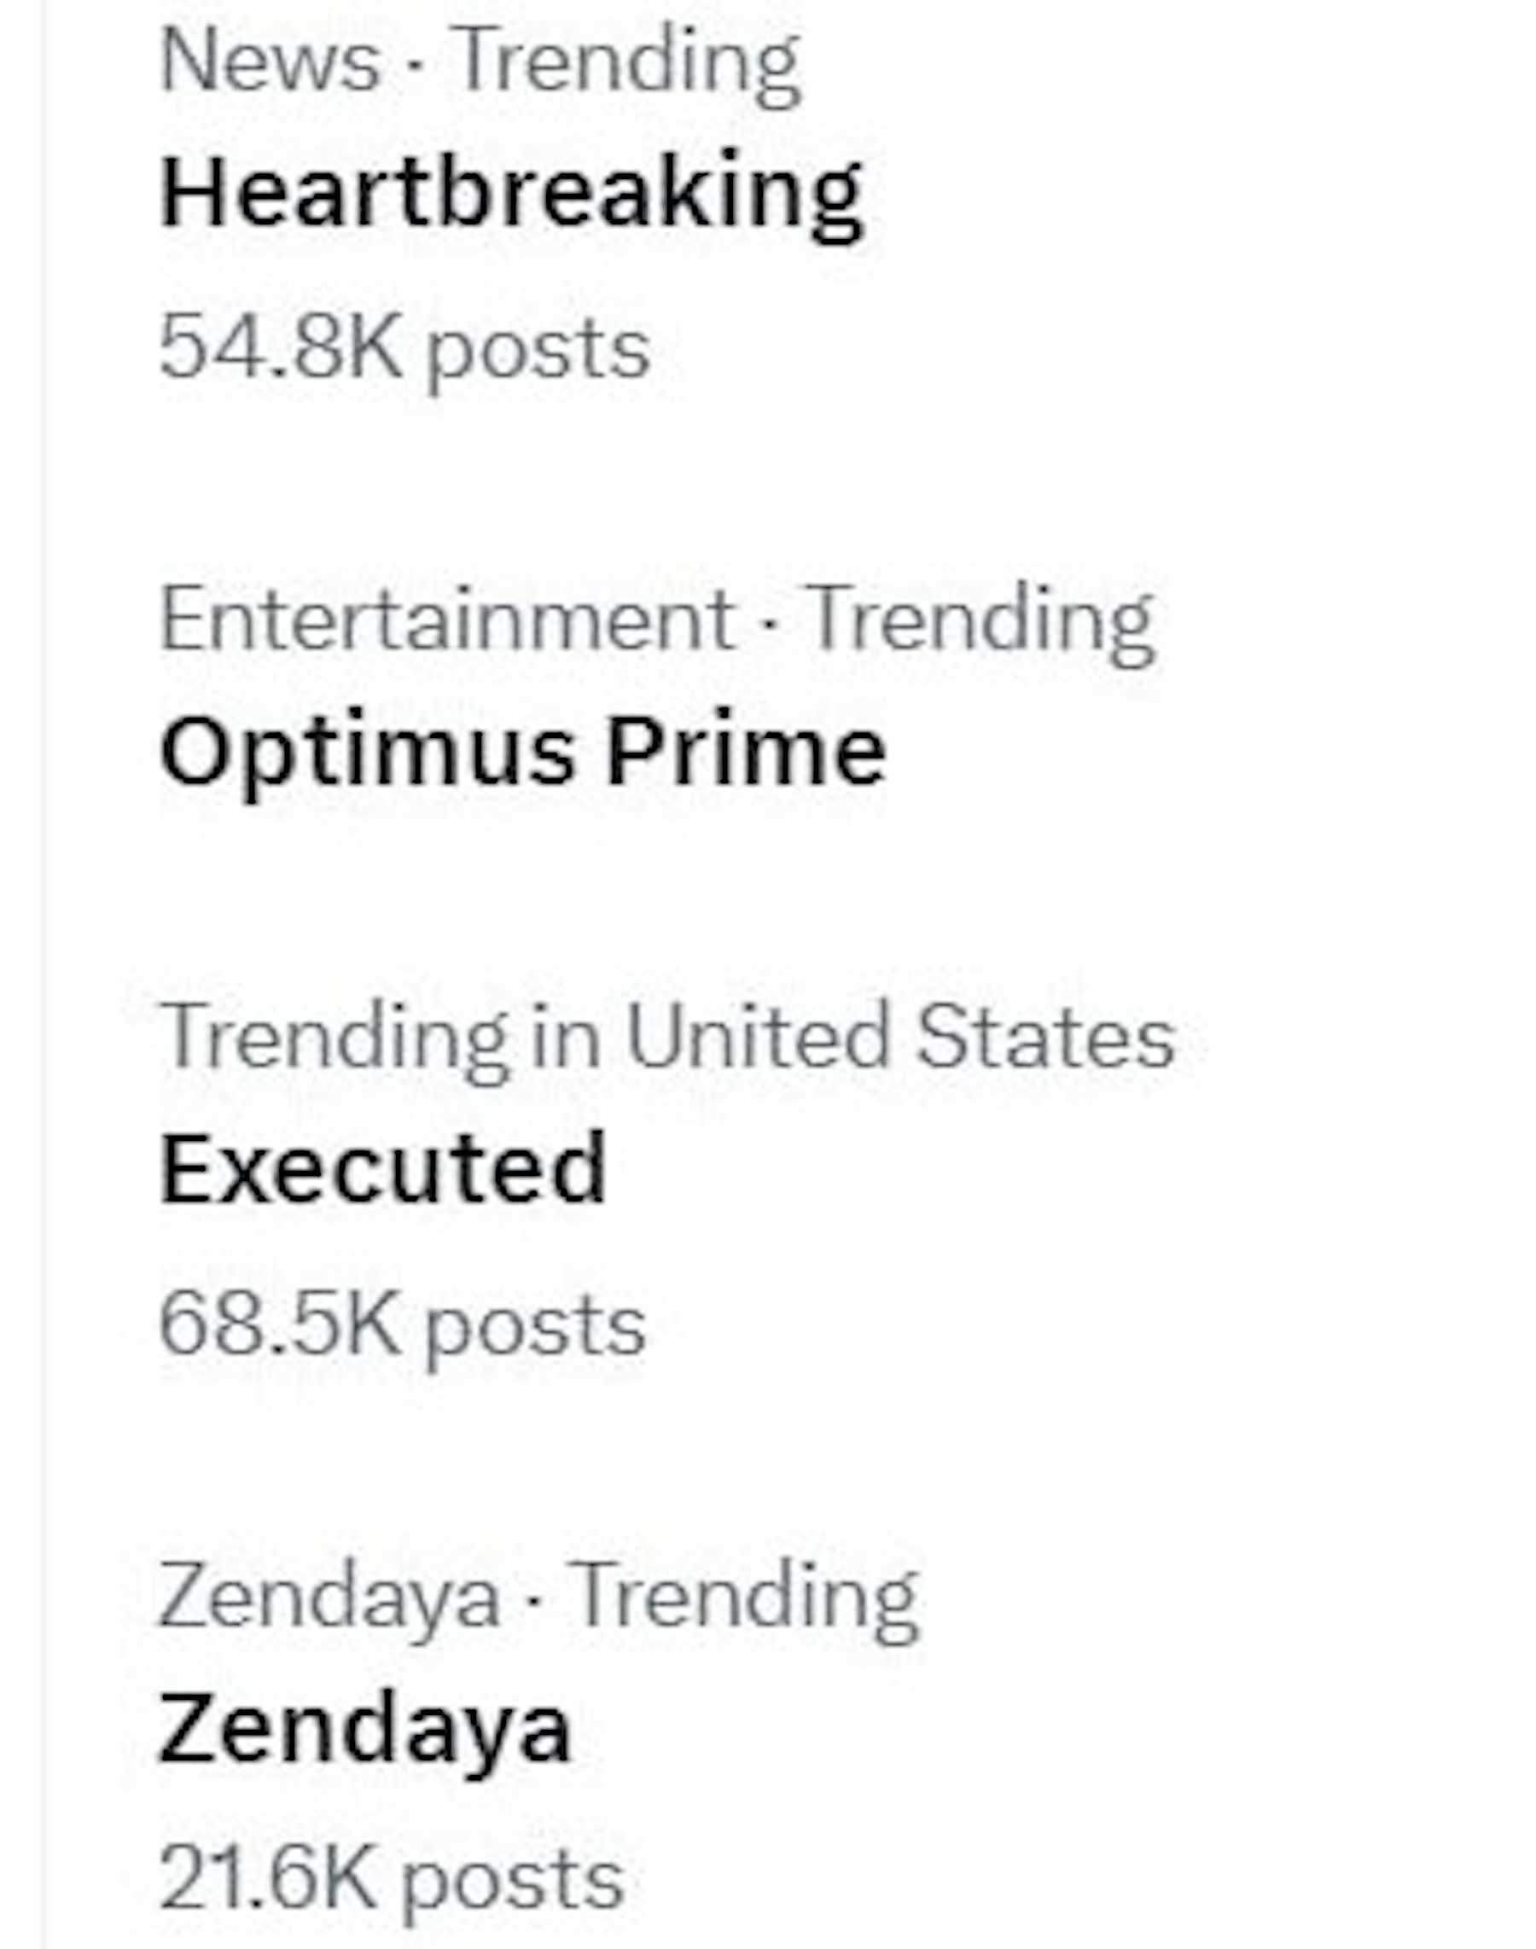The image size is (1536, 1949).
Task: Click the 68.5K number under Executed
Action: (x=279, y=1325)
